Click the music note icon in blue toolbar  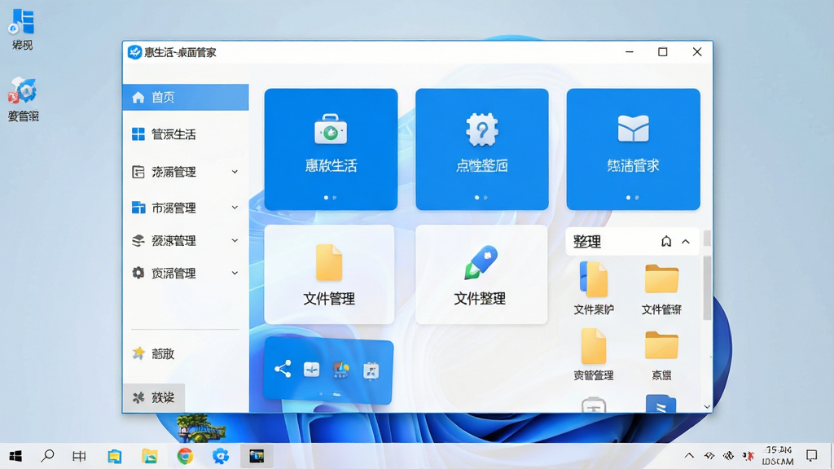click(x=371, y=370)
